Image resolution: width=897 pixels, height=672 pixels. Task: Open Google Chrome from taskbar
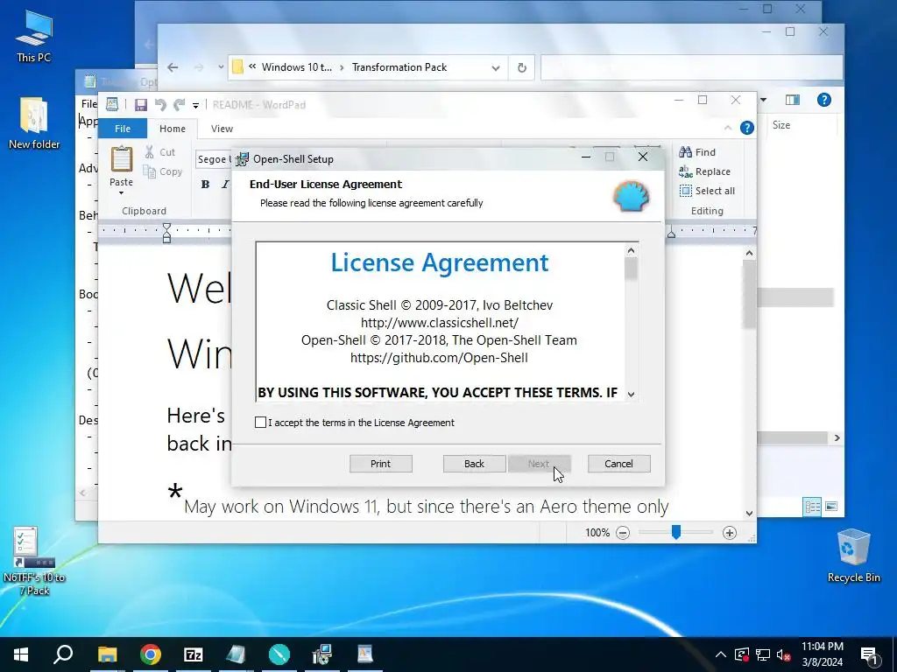click(151, 654)
